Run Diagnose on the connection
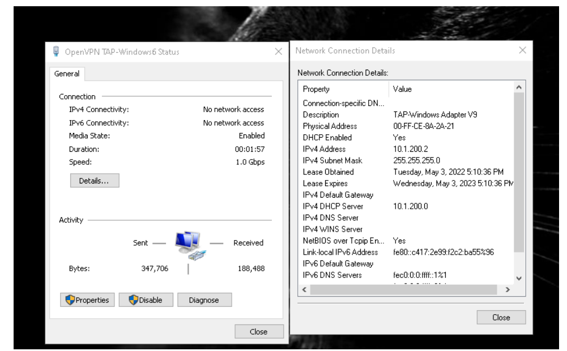This screenshot has height=351, width=567. coord(203,300)
